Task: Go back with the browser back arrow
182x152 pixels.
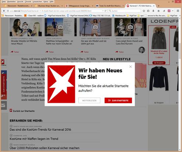Action: [x=4, y=11]
